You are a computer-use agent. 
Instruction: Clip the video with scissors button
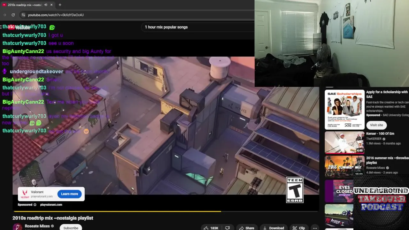pos(299,228)
